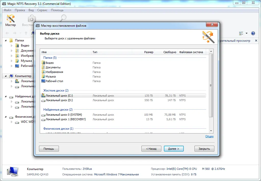
Task: Open the Файл menu
Action: (x=7, y=10)
